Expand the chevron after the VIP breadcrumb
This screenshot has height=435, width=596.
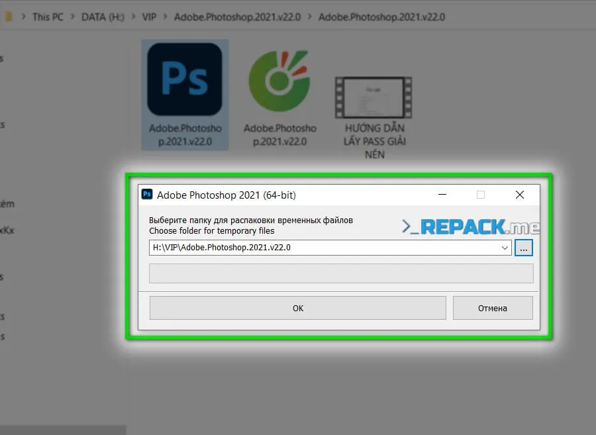click(166, 17)
